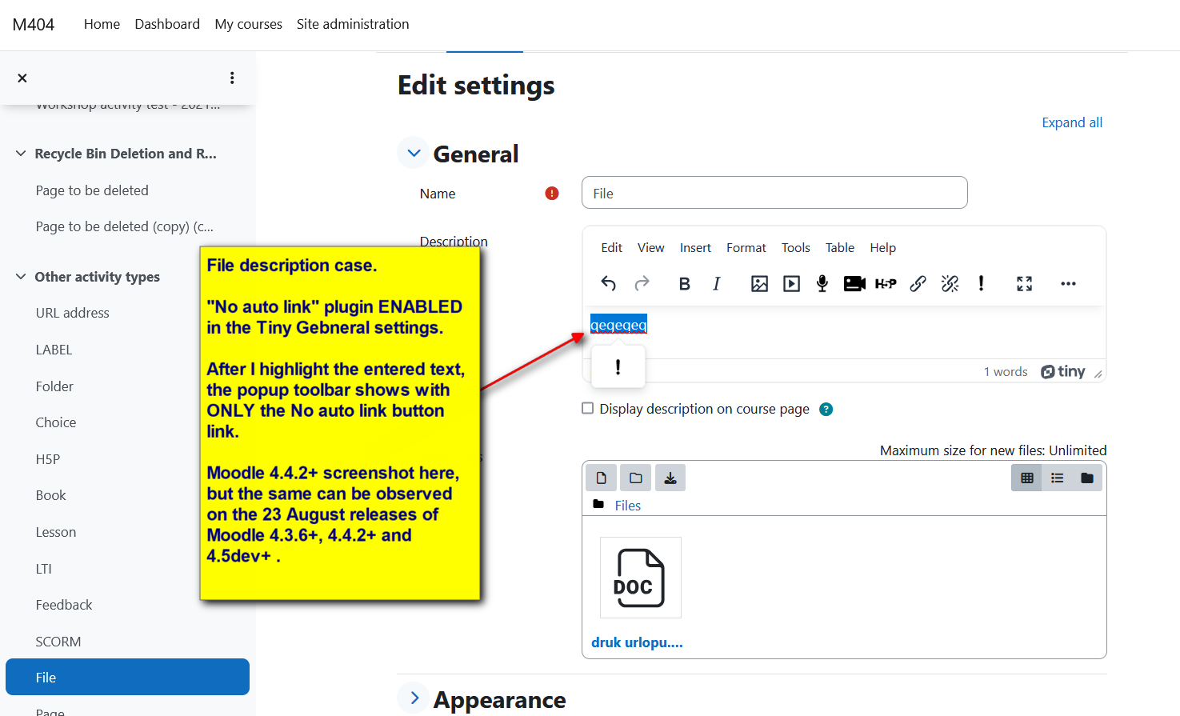Remove link with unlink icon
Image resolution: width=1180 pixels, height=716 pixels.
[x=950, y=283]
